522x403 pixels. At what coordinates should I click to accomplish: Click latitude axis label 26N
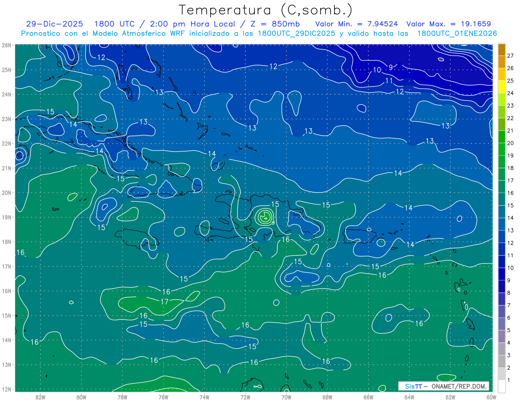(7, 45)
